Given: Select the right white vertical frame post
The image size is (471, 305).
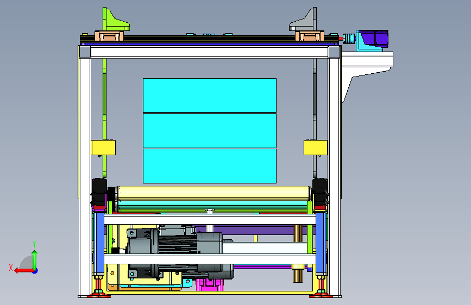Looking at the screenshot, I should (334, 176).
